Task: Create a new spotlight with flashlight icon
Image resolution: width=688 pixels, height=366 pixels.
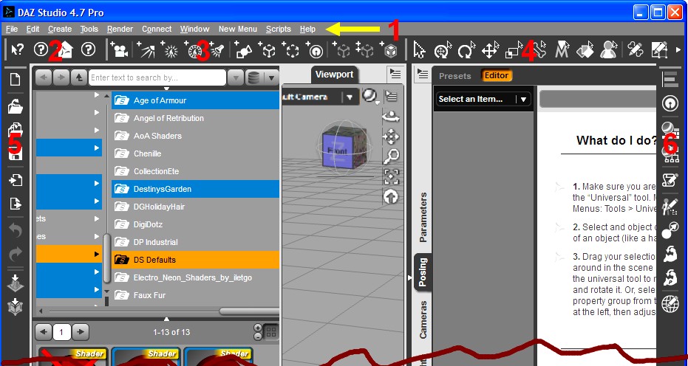Action: point(217,50)
